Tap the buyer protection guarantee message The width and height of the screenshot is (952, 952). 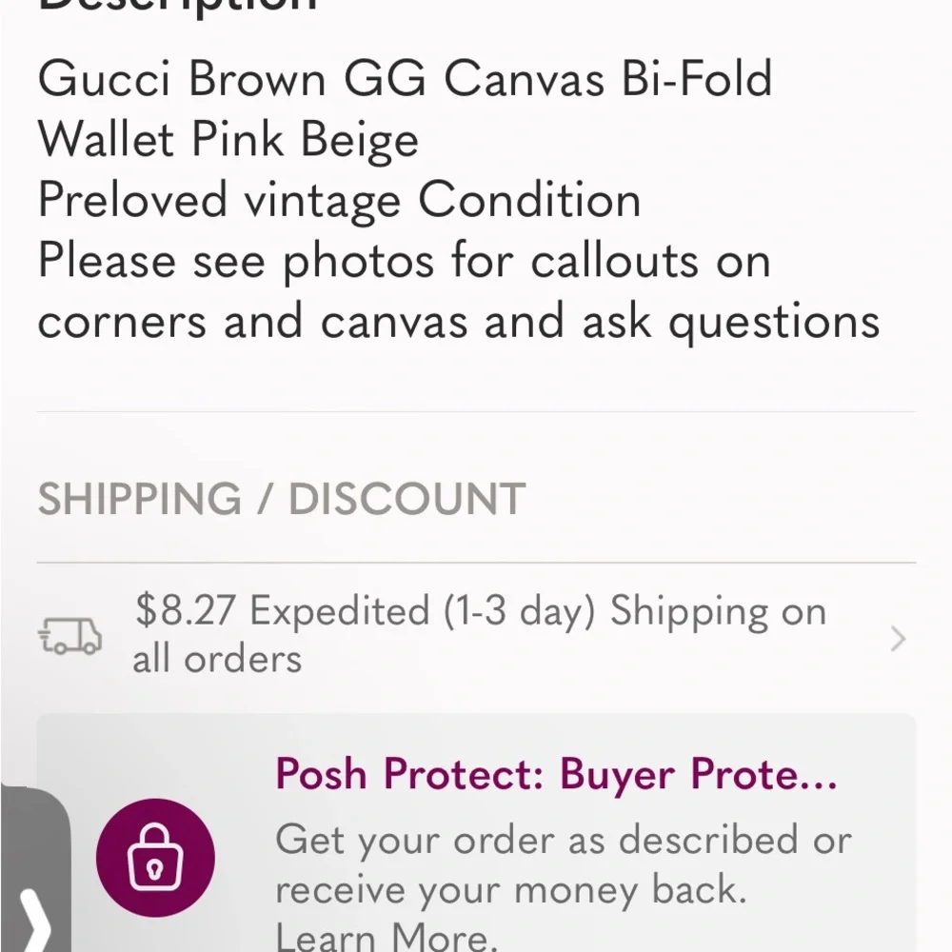tap(562, 864)
